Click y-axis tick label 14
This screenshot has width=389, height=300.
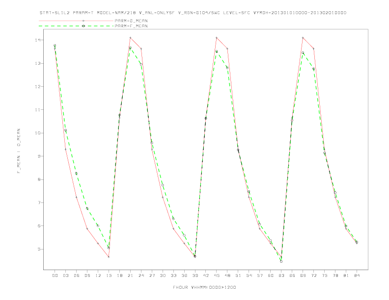point(38,40)
